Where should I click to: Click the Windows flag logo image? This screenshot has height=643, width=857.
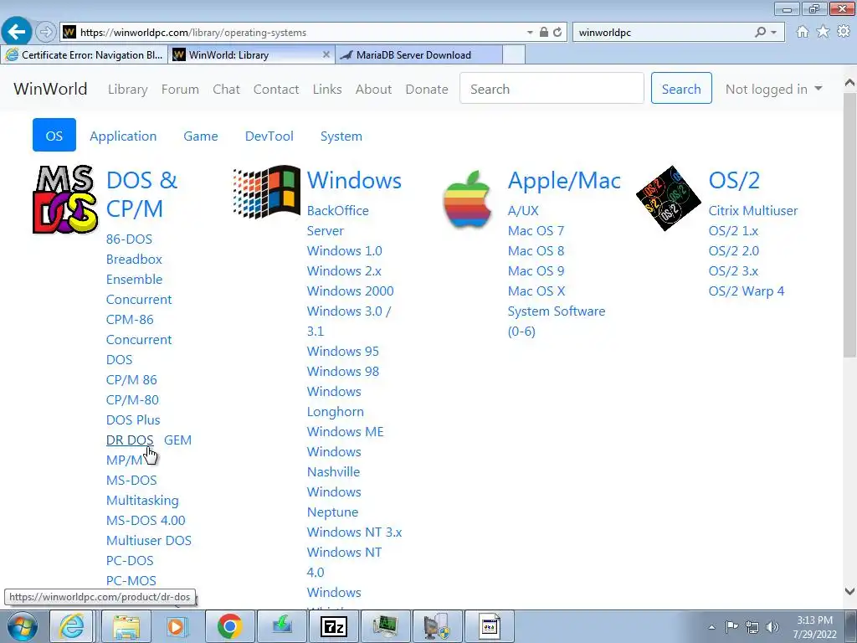coord(267,192)
